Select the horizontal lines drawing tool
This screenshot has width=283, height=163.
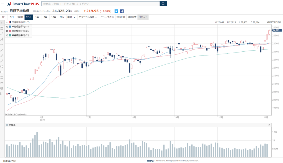2,77
